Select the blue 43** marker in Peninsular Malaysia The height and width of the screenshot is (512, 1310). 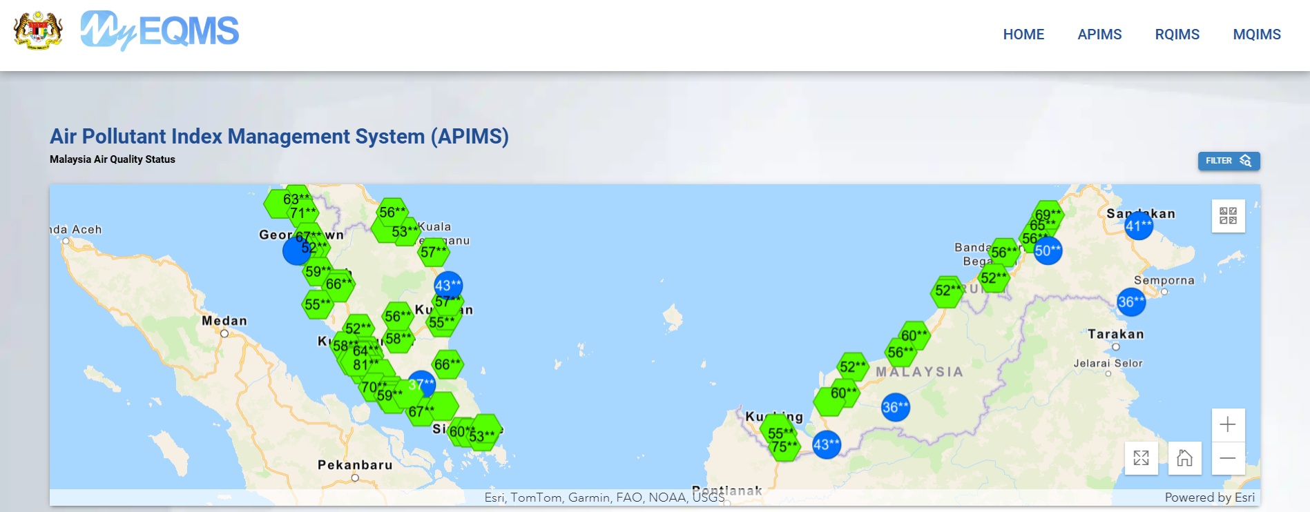pyautogui.click(x=448, y=286)
